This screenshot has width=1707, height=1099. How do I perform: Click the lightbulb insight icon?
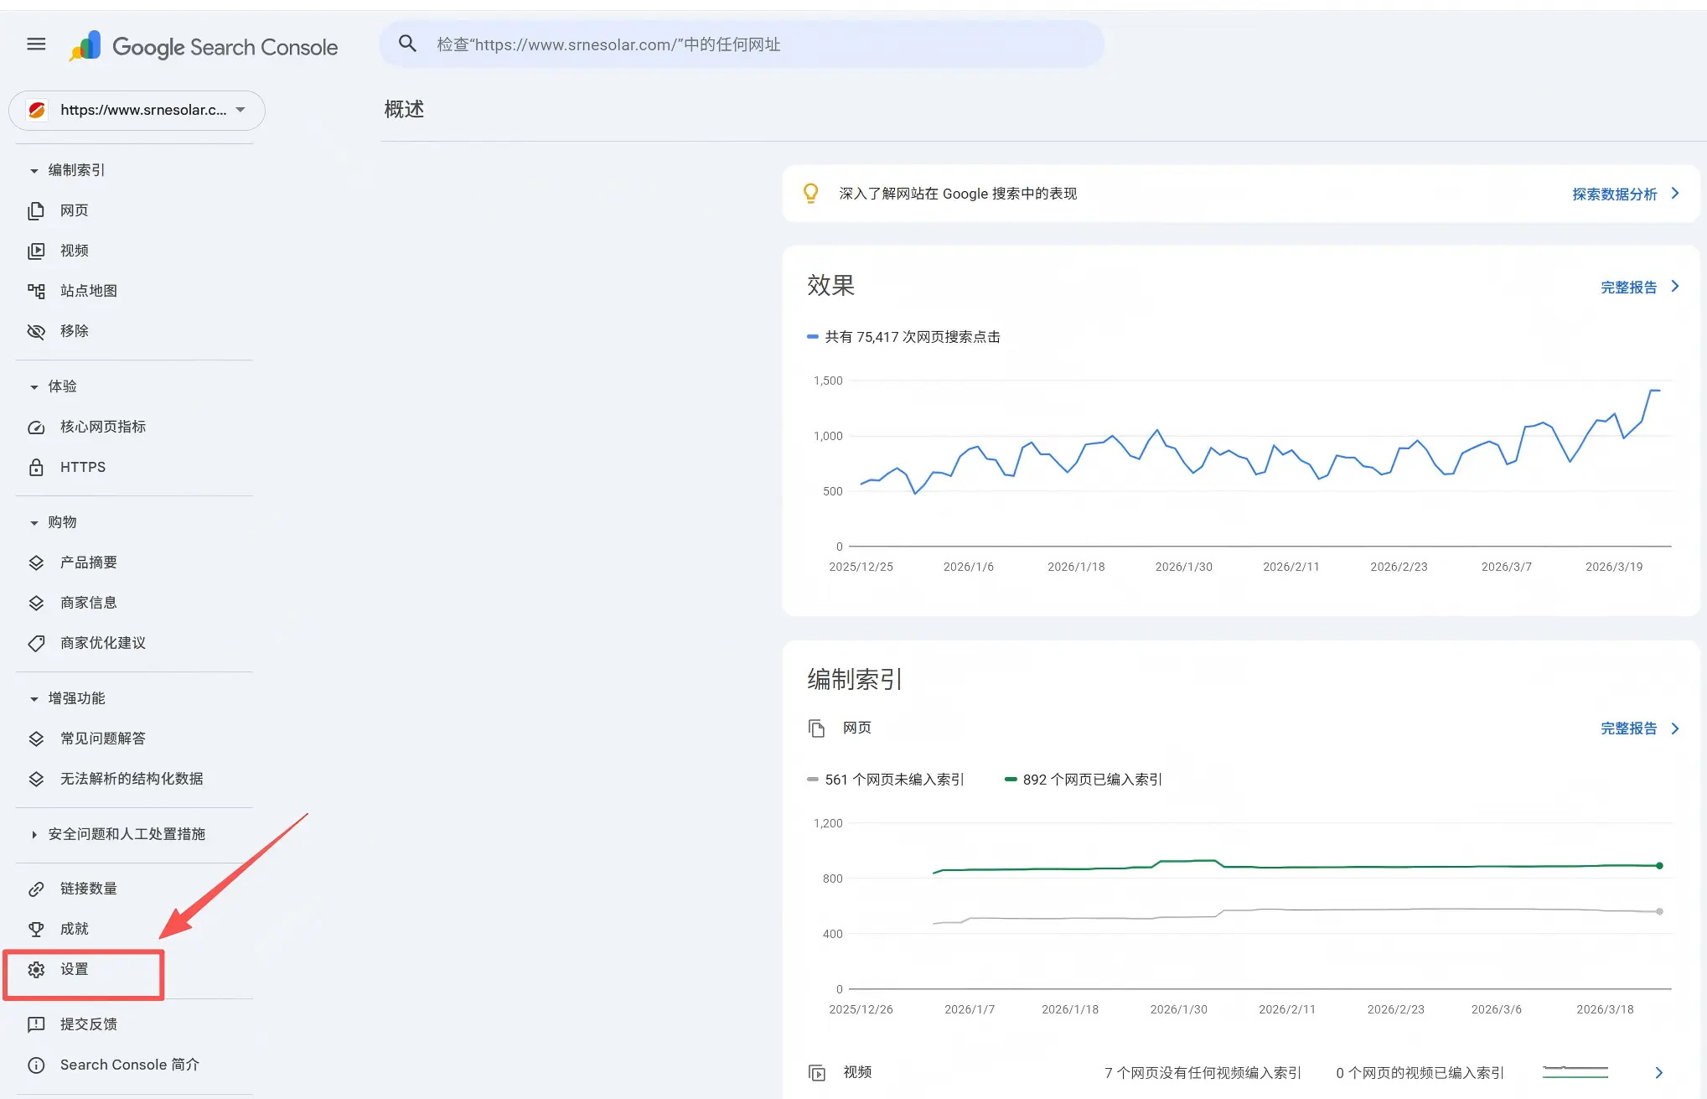click(810, 194)
